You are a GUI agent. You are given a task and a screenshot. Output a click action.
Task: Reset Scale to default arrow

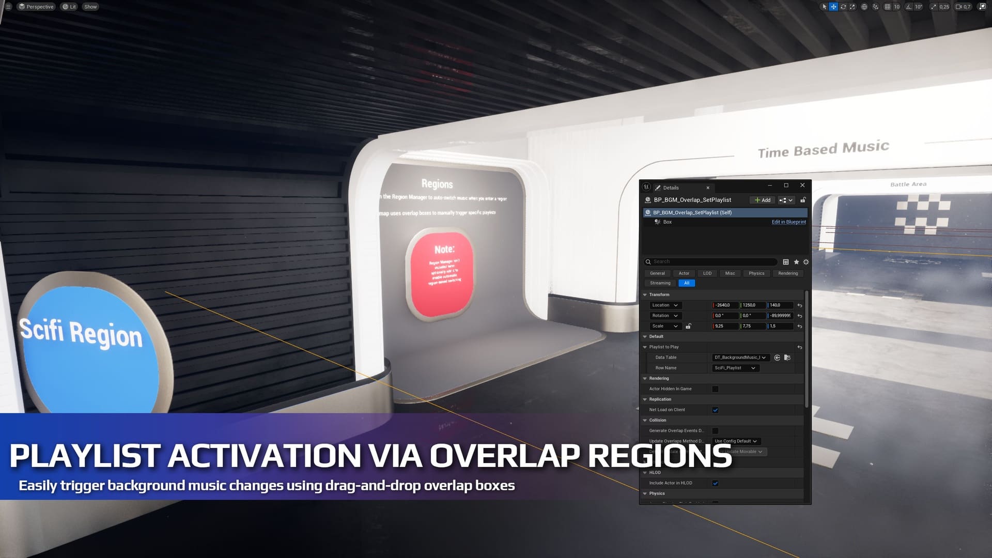tap(800, 326)
